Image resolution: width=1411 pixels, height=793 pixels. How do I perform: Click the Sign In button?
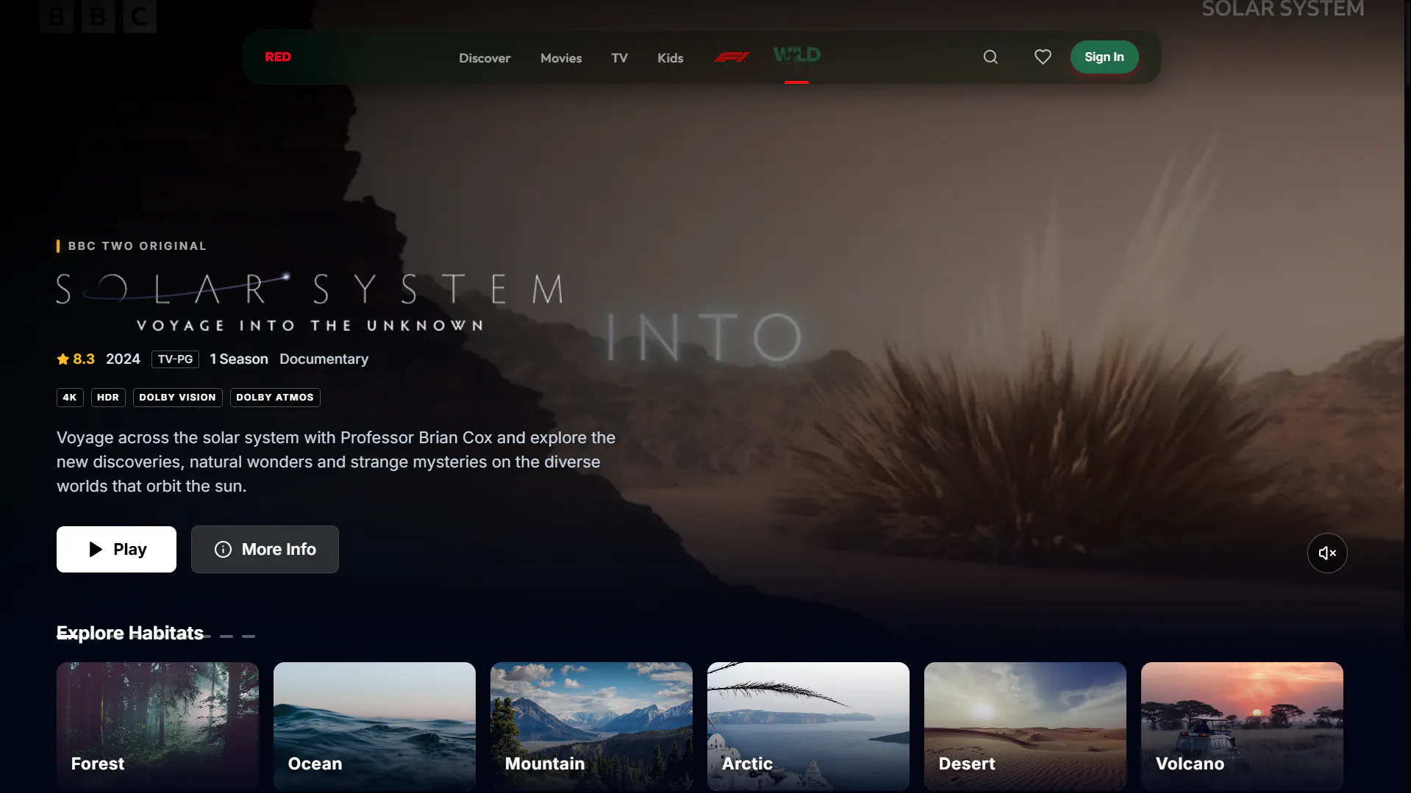point(1104,57)
